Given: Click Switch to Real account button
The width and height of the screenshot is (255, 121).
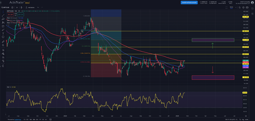Looking at the screenshot, I should [x=189, y=2].
